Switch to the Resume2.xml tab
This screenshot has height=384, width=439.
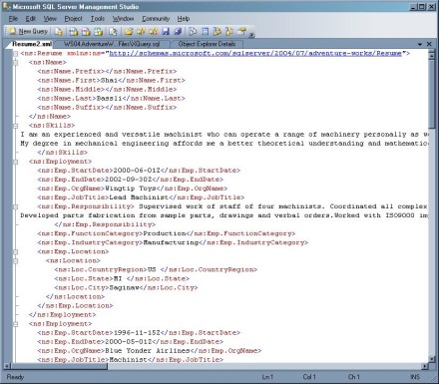tap(32, 44)
